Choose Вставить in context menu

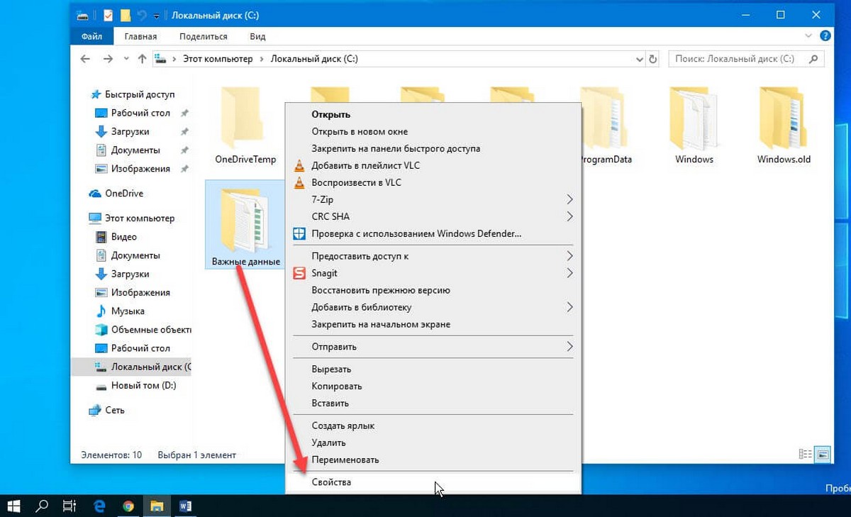[x=433, y=403]
